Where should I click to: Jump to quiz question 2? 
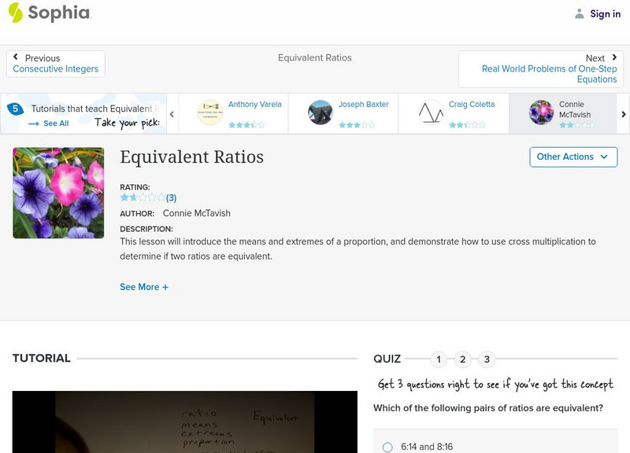(x=462, y=359)
